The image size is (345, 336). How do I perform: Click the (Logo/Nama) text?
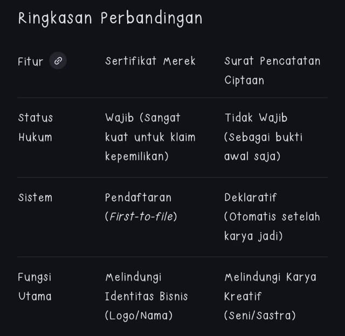pyautogui.click(x=139, y=316)
